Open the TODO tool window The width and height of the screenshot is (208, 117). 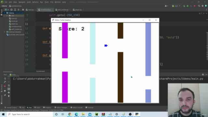(37, 108)
